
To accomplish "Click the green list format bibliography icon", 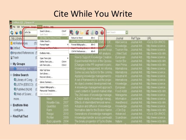I will tap(92, 32).
